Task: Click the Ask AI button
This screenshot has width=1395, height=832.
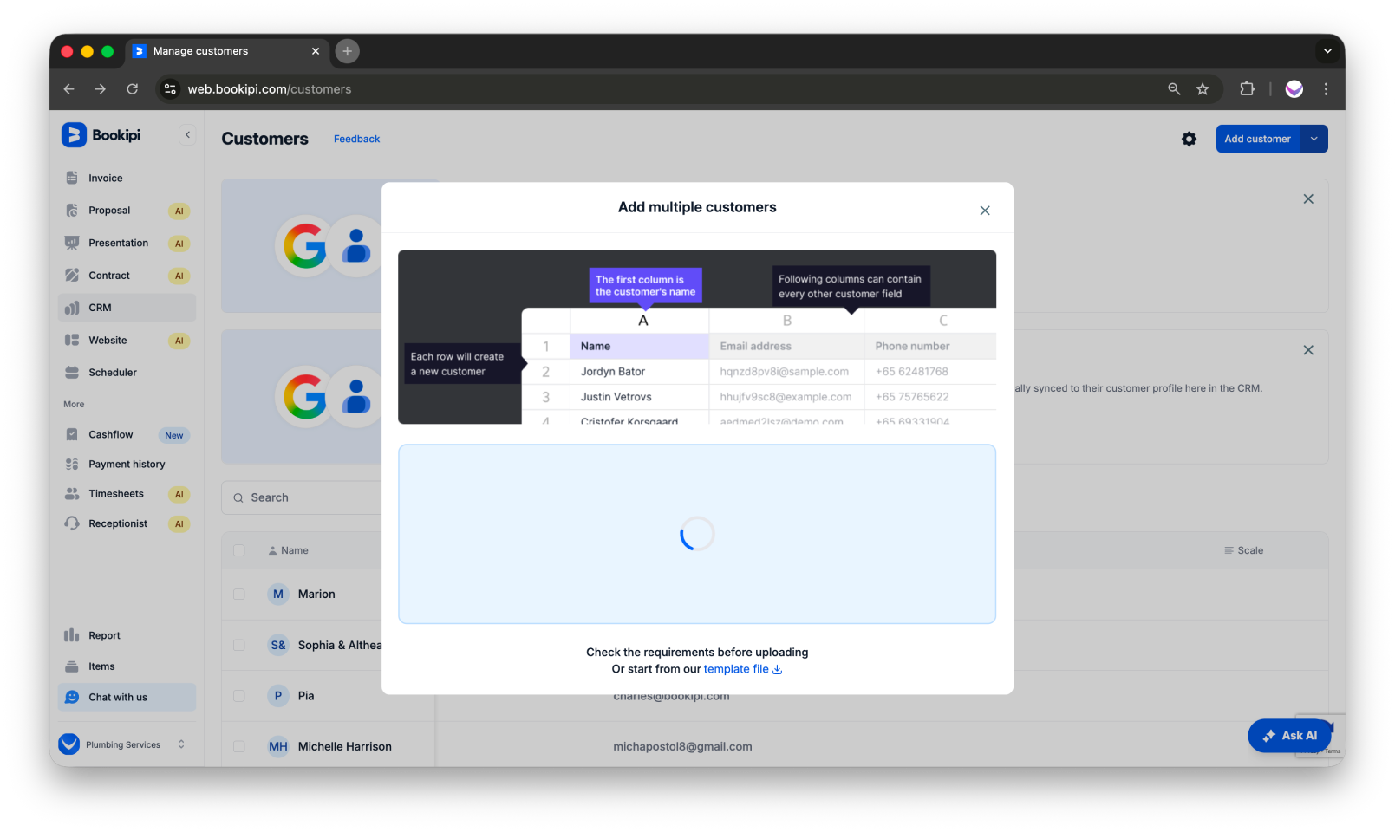Action: coord(1289,735)
